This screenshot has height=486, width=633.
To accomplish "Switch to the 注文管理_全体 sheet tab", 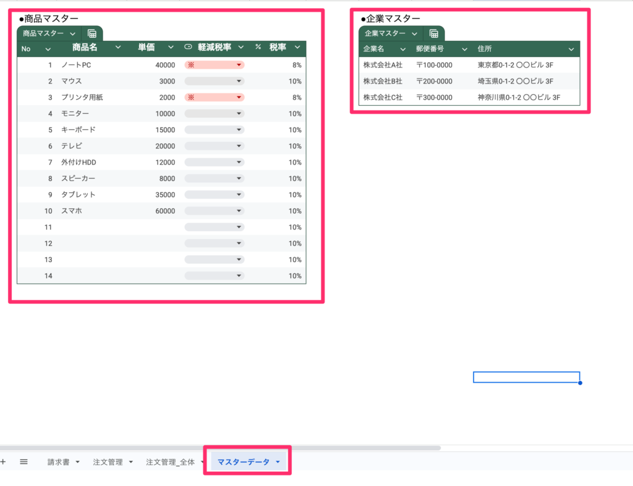I will [171, 462].
